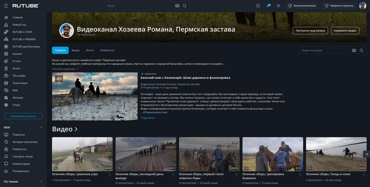Switch to the Плейлисты channel tab
370x187 pixels.
[x=107, y=50]
